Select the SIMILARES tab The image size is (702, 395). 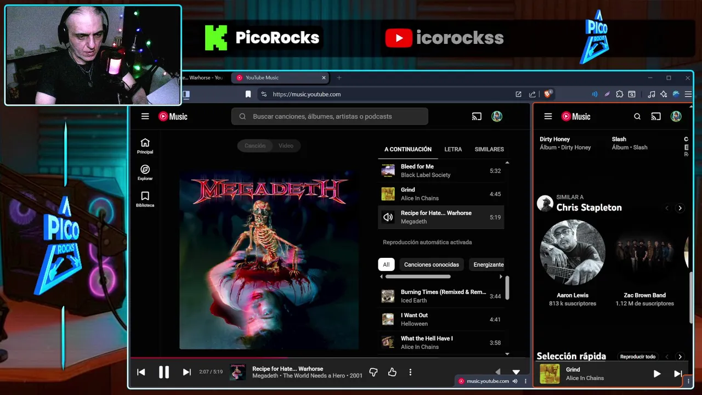(x=489, y=149)
